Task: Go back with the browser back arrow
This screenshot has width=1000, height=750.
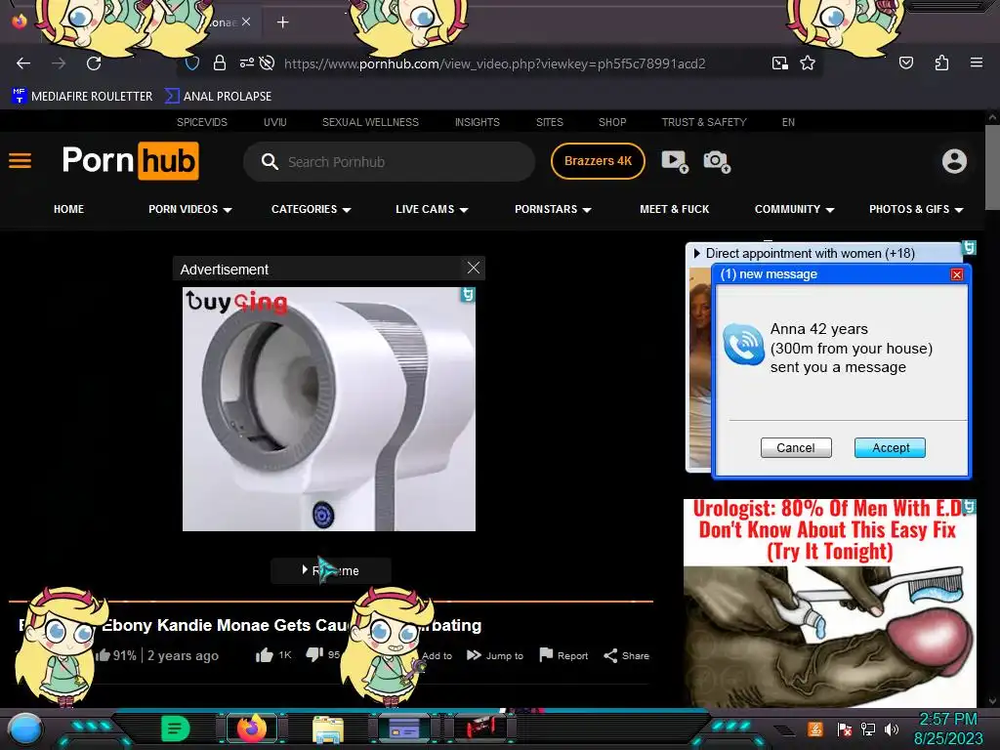Action: (x=23, y=63)
